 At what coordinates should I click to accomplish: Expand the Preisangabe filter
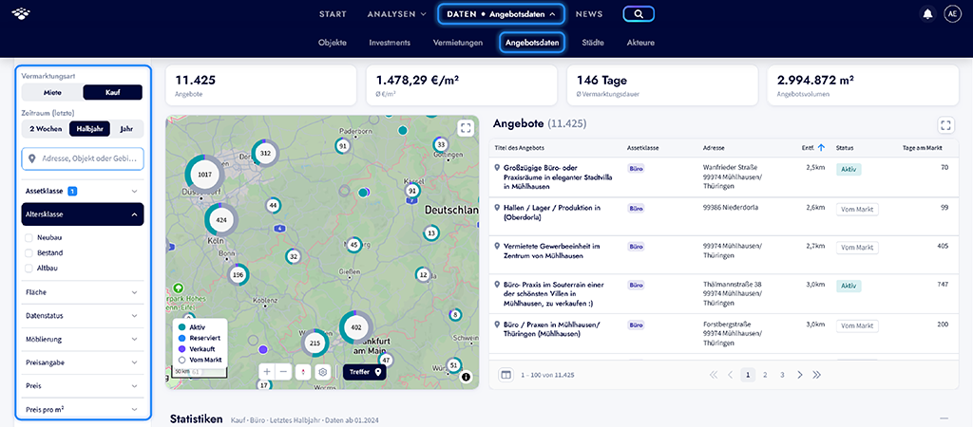[83, 362]
